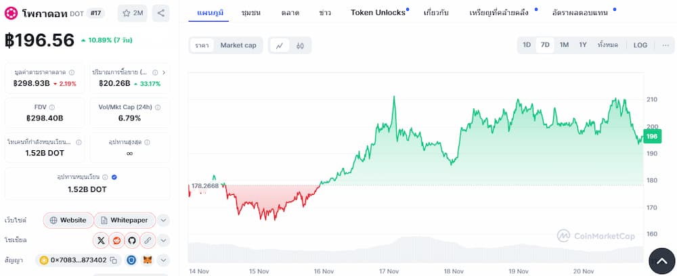Viewport: 677px width, 276px height.
Task: Click info icon next to มูลค่าตามราคาตลาด
Action: pyautogui.click(x=72, y=72)
